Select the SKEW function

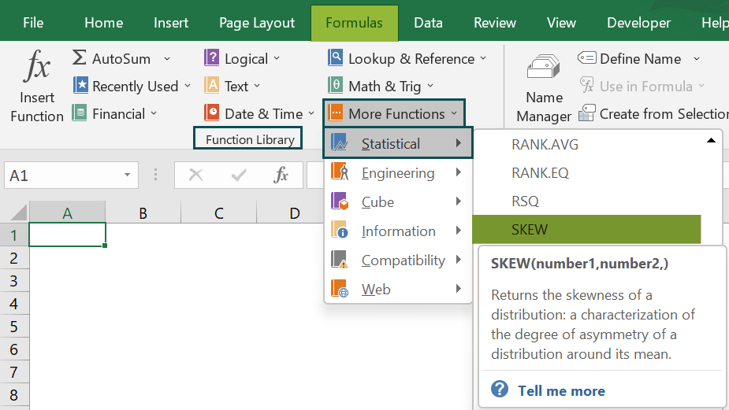click(586, 229)
